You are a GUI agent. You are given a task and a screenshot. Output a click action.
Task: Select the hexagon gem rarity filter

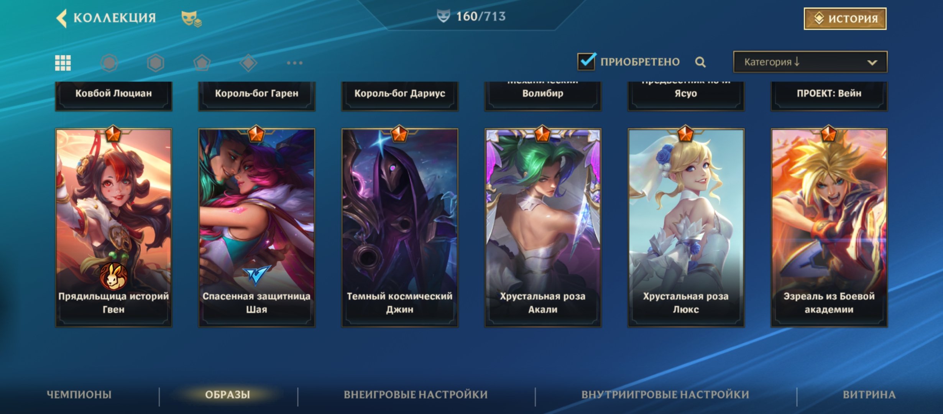click(x=156, y=63)
